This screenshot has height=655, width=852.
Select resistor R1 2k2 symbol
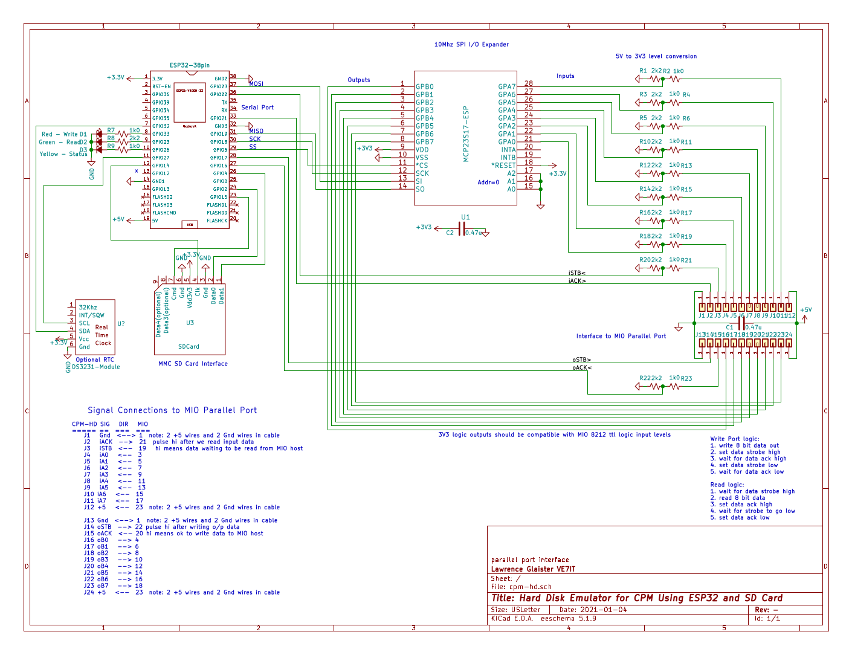click(x=656, y=79)
